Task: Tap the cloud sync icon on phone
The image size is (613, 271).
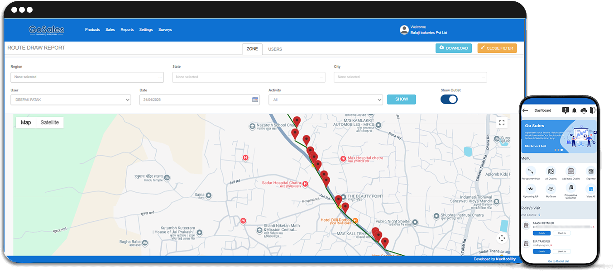Action: tap(584, 110)
